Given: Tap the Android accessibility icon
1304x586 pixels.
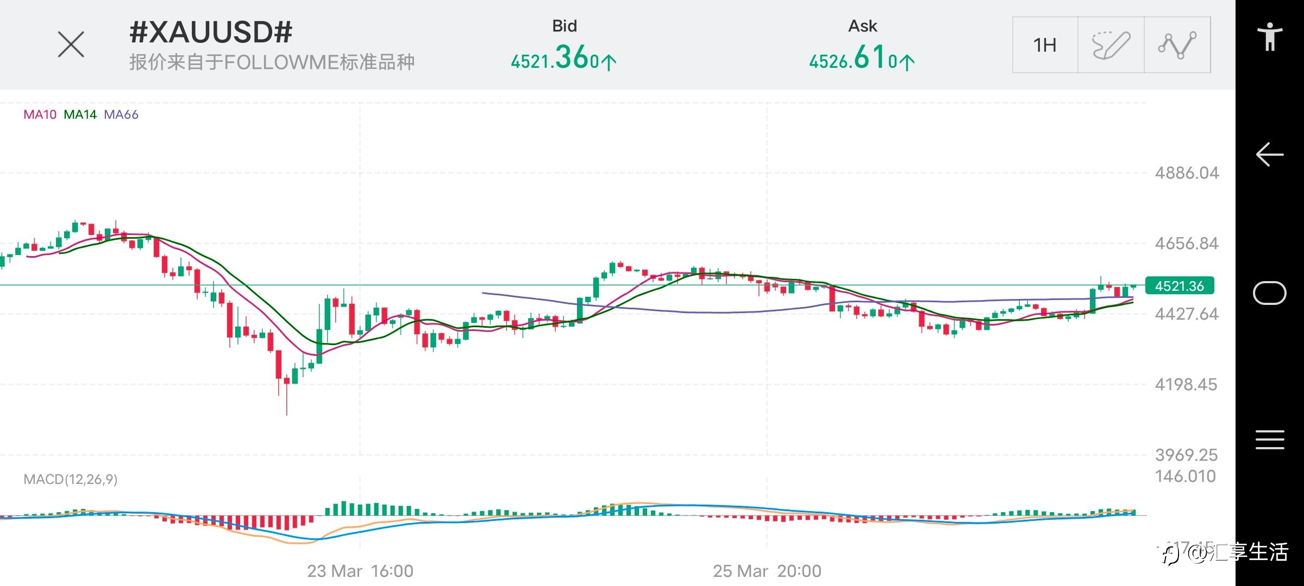Looking at the screenshot, I should pyautogui.click(x=1270, y=36).
